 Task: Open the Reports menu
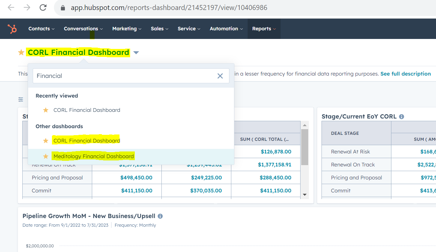click(264, 29)
